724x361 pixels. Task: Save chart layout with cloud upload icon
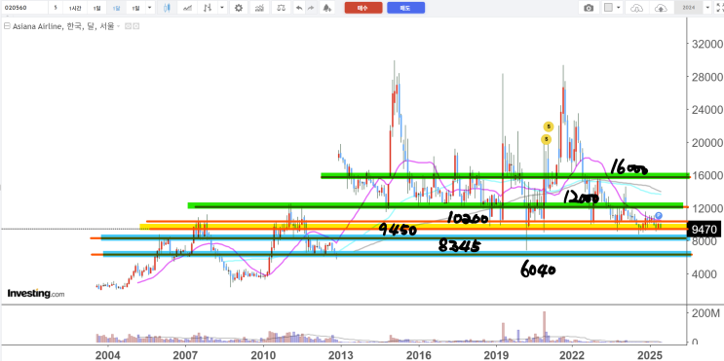661,8
